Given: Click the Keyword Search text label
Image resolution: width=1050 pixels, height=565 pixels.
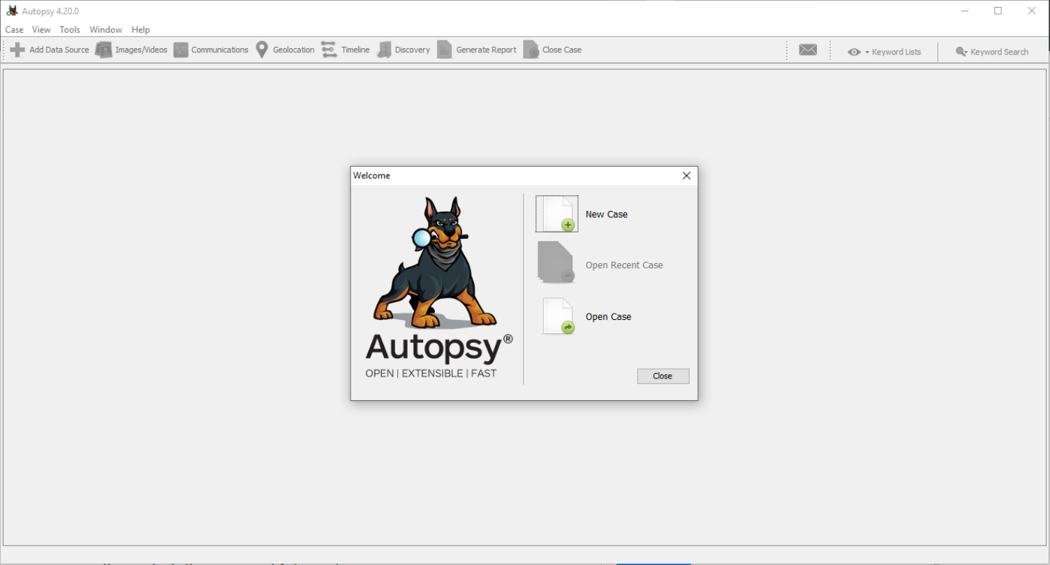Looking at the screenshot, I should [999, 52].
